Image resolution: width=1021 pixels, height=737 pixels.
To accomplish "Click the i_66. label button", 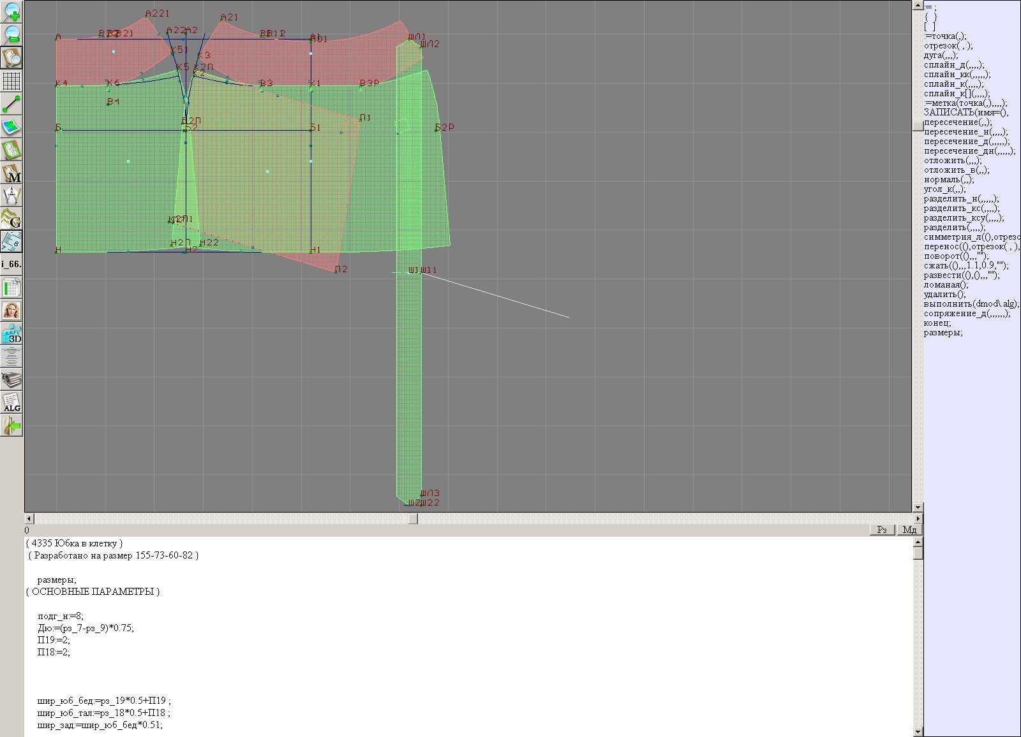I will point(11,264).
